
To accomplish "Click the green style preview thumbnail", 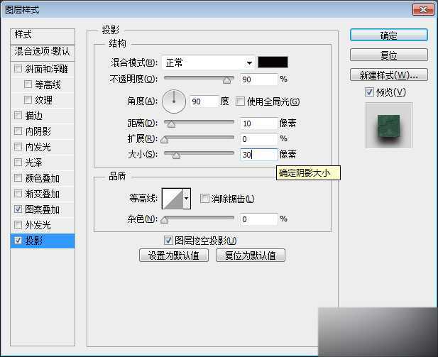I will (388, 125).
